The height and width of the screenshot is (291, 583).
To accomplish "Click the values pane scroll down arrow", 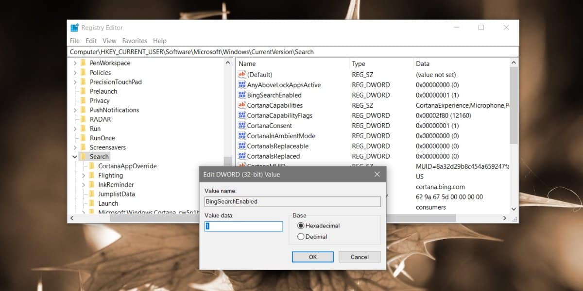I will [x=514, y=209].
